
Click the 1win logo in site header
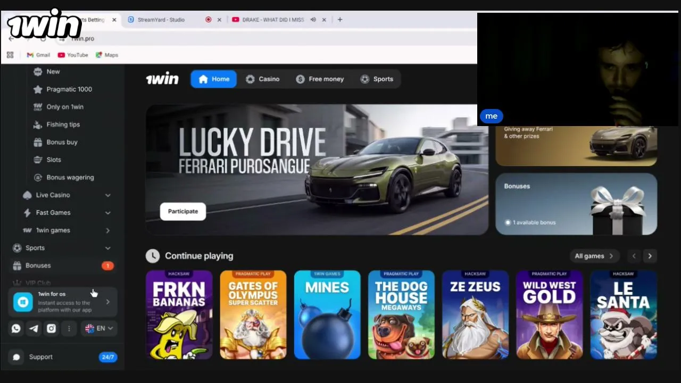pos(162,79)
